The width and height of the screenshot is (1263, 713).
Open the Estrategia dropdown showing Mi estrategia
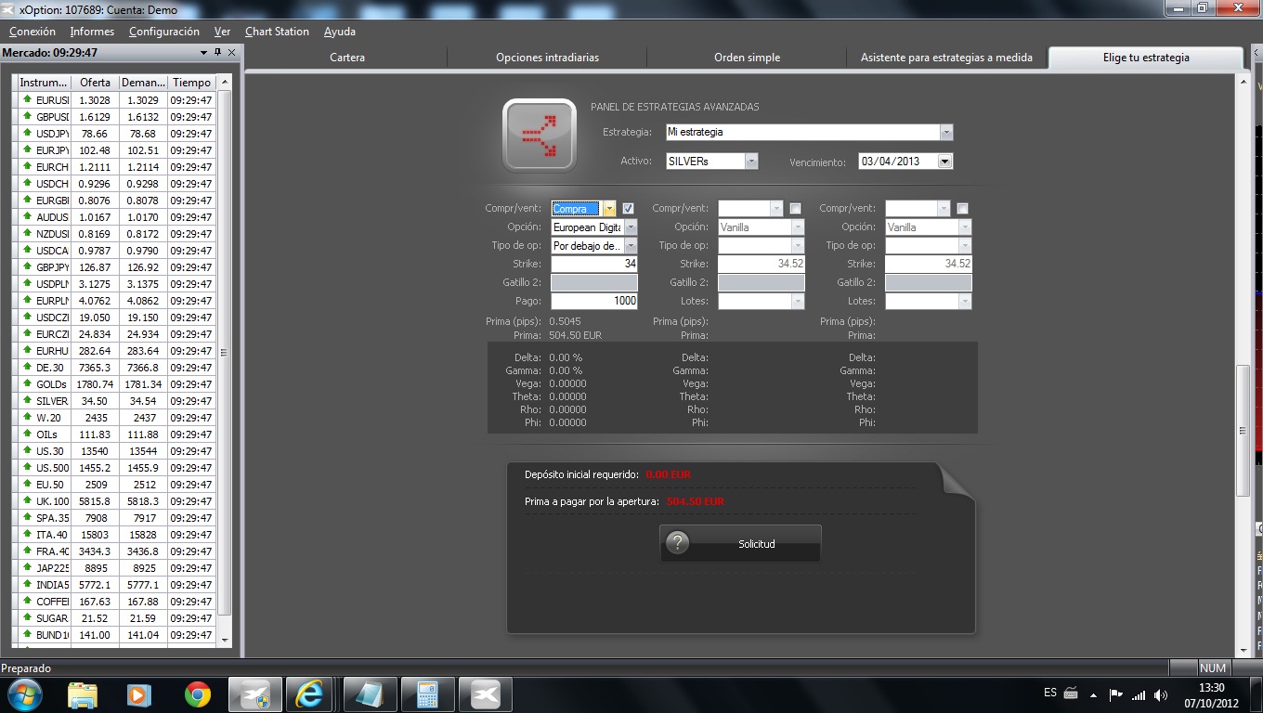[946, 132]
